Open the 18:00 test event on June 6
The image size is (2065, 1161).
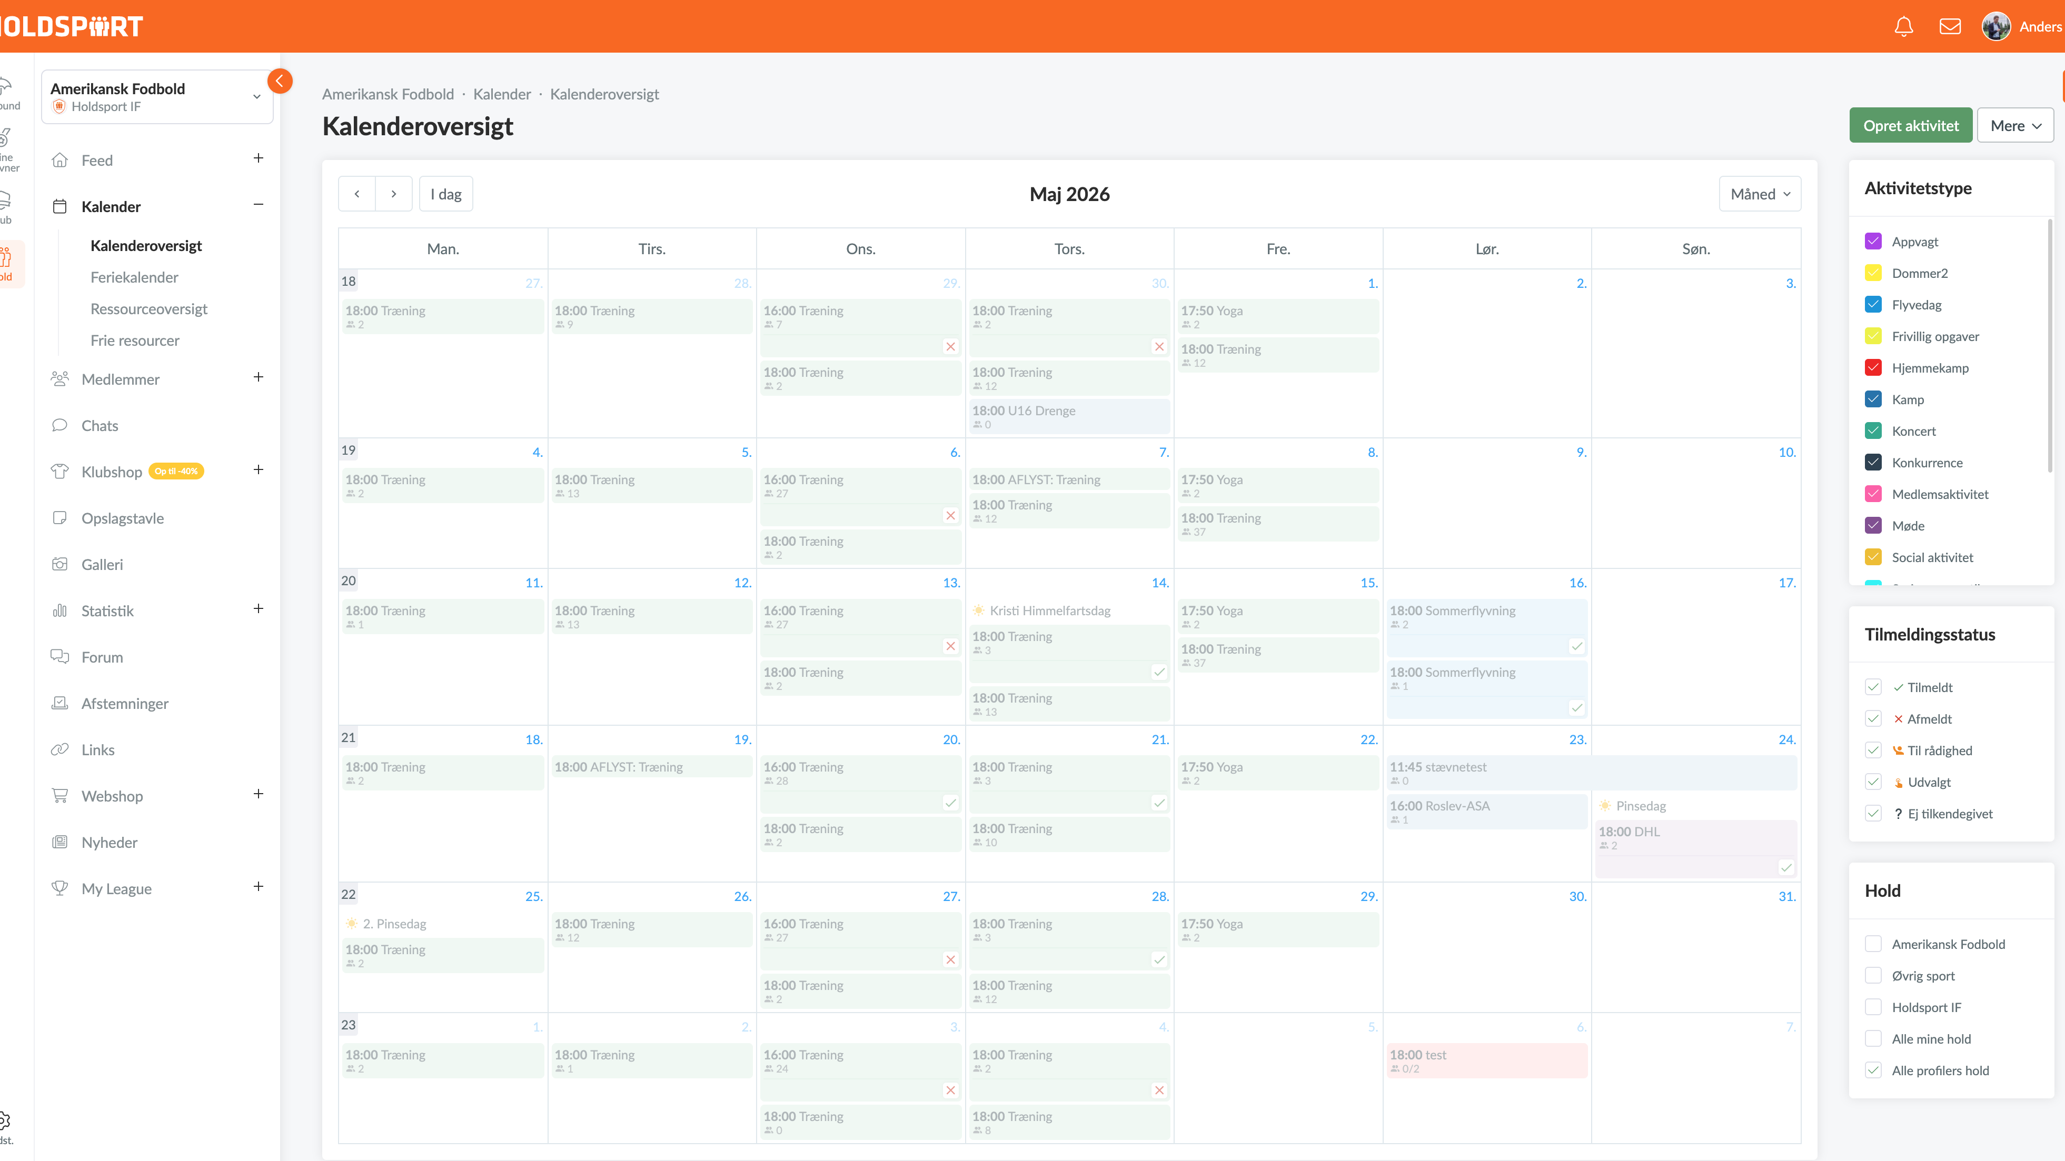(x=1487, y=1061)
